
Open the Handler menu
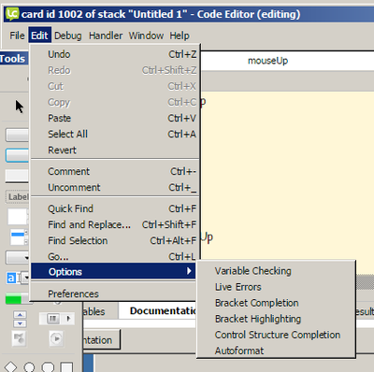(x=106, y=36)
